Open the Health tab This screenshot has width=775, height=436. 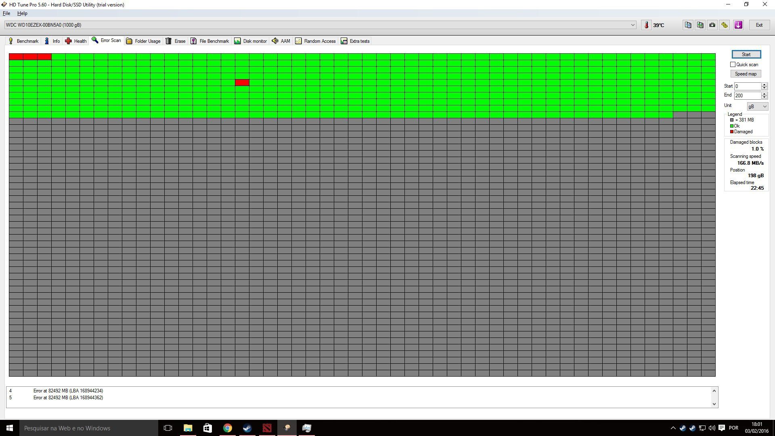[x=76, y=41]
